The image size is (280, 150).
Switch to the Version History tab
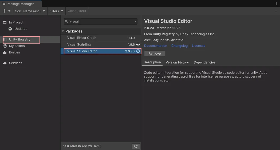pos(177,62)
